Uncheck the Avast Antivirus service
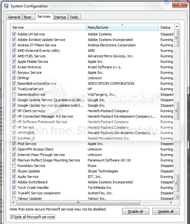This screenshot has height=224, width=190. click(14, 67)
